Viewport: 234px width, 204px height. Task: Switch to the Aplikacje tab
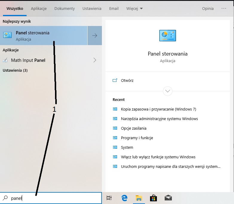coord(39,8)
